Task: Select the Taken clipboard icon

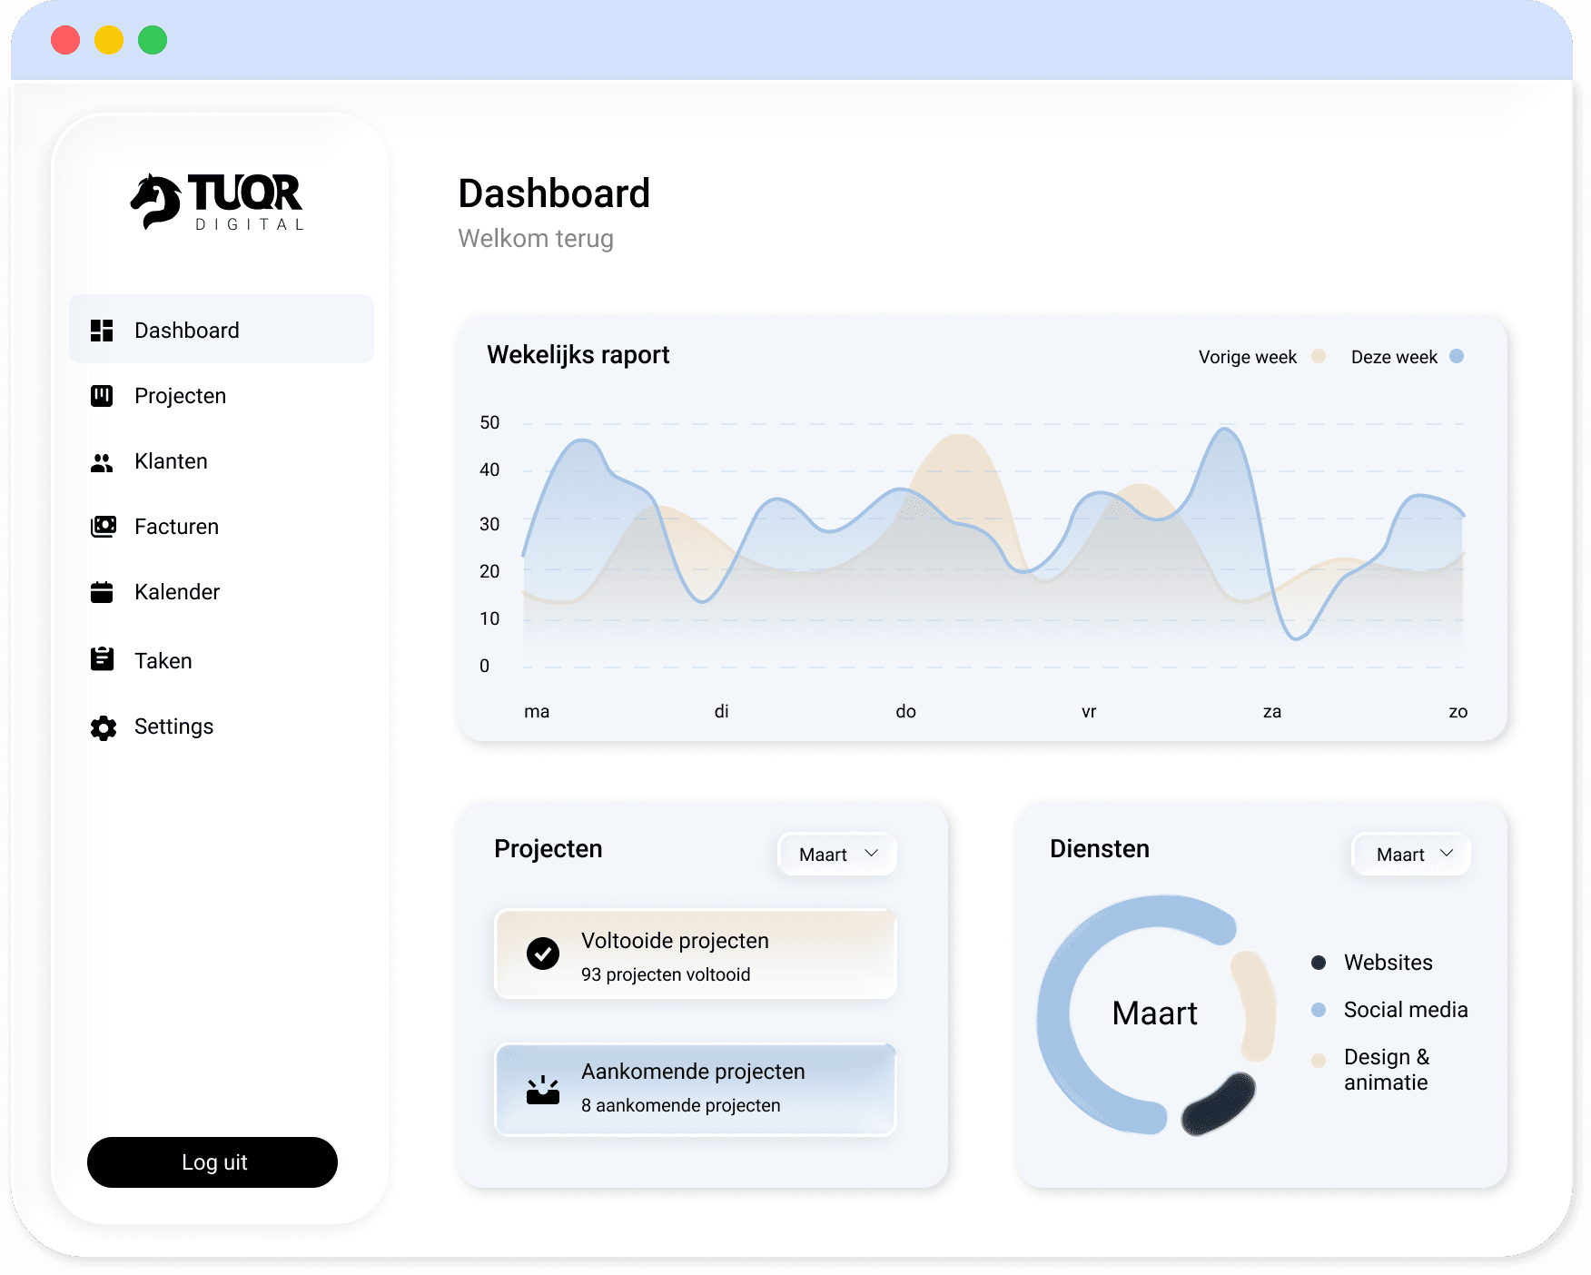Action: 103,660
